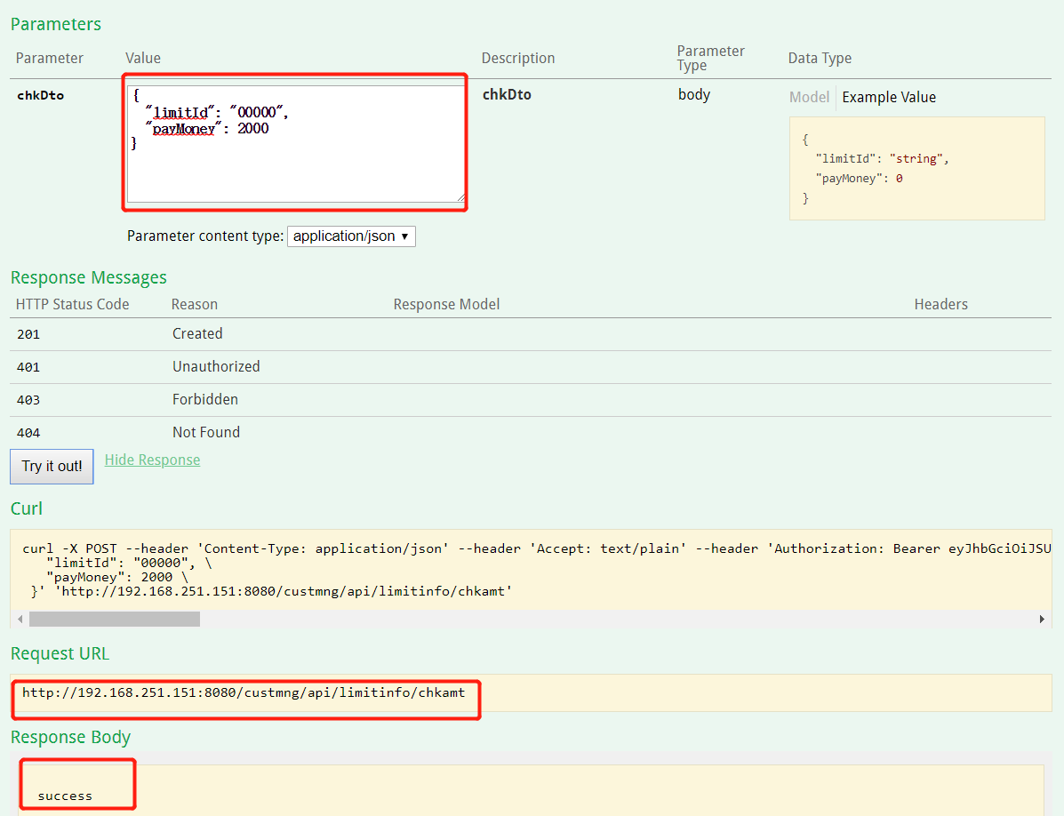Click the left arrow of the Curl scrollbar
Screen dimensions: 1064x816
(20, 619)
